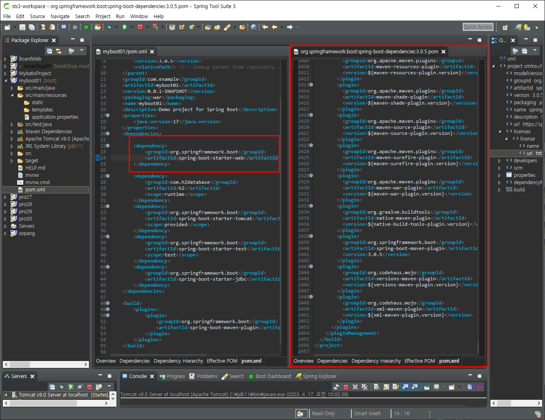Open the Spring Explorer tab
The height and width of the screenshot is (420, 545).
(316, 376)
